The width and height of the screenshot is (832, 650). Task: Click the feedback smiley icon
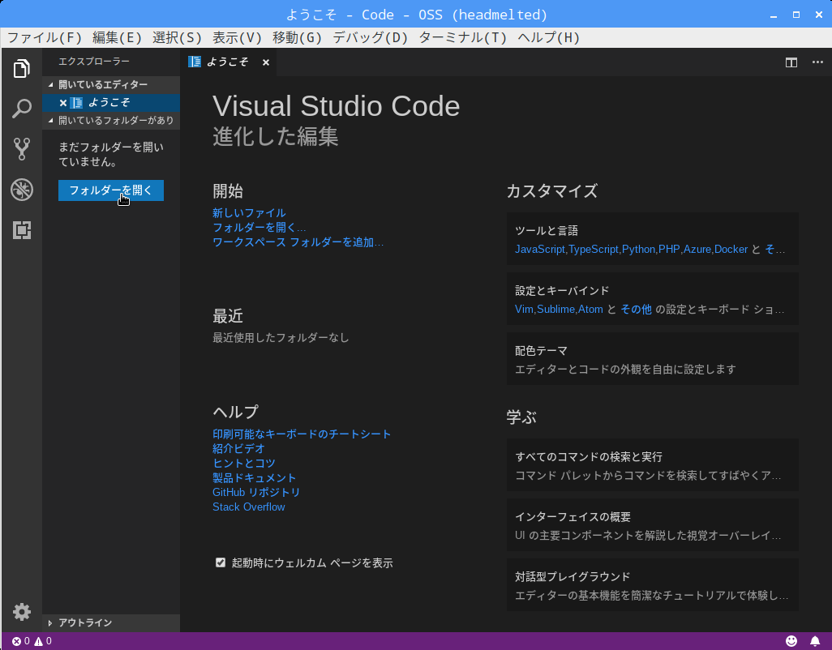791,641
